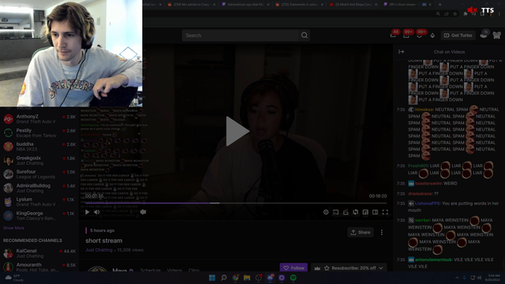This screenshot has height=284, width=505.
Task: Click the chat username himoksa
Action: 424,110
